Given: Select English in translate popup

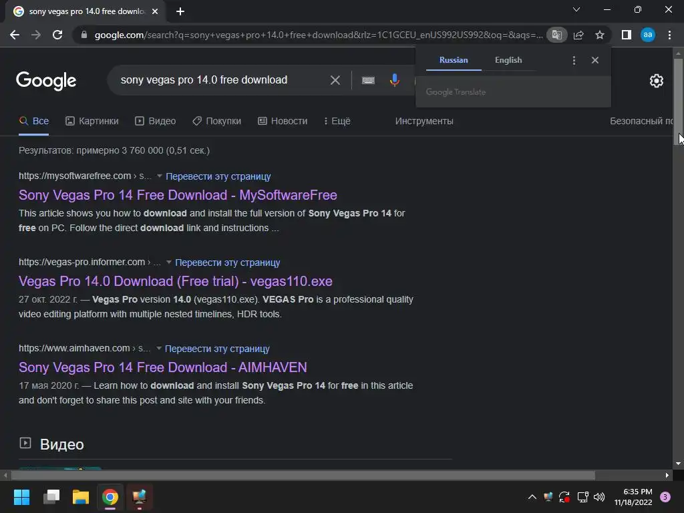Looking at the screenshot, I should pos(508,60).
